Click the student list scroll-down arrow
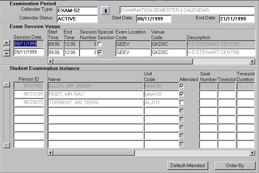Screen dimensions: 259x173 [x=6, y=145]
